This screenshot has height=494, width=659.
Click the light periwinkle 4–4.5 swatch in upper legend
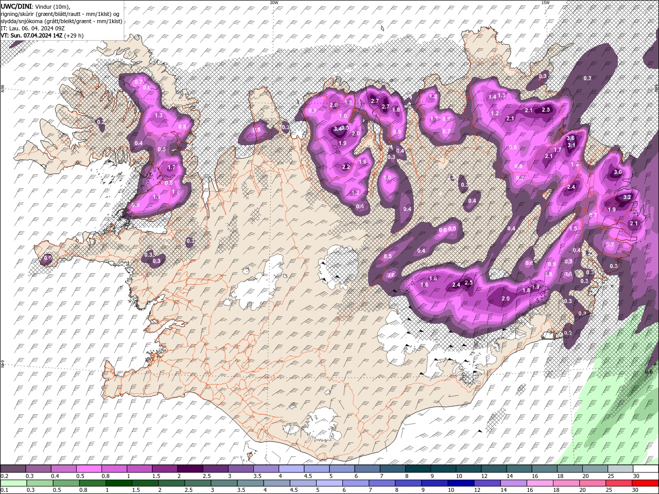291,469
